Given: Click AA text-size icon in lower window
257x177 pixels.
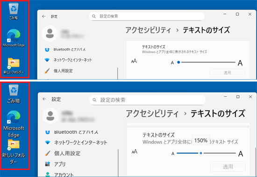Looking at the screenshot, I should [x=135, y=152].
